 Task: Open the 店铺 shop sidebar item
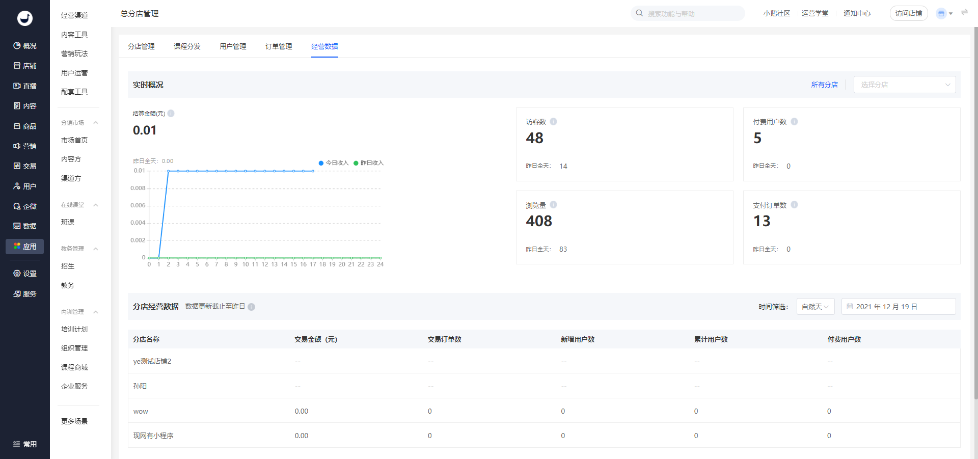24,66
